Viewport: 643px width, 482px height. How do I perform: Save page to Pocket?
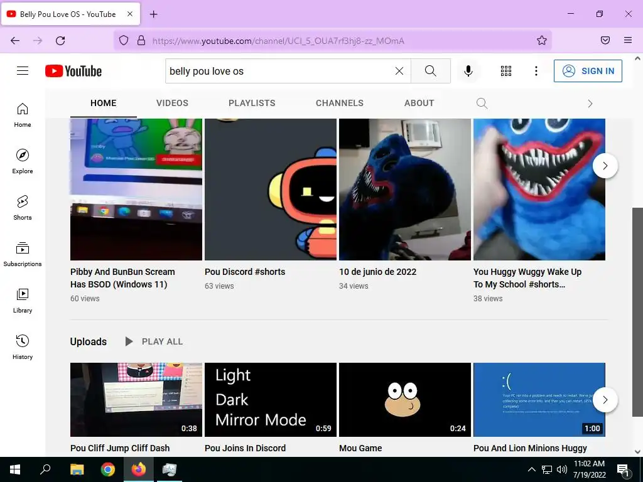pyautogui.click(x=605, y=40)
